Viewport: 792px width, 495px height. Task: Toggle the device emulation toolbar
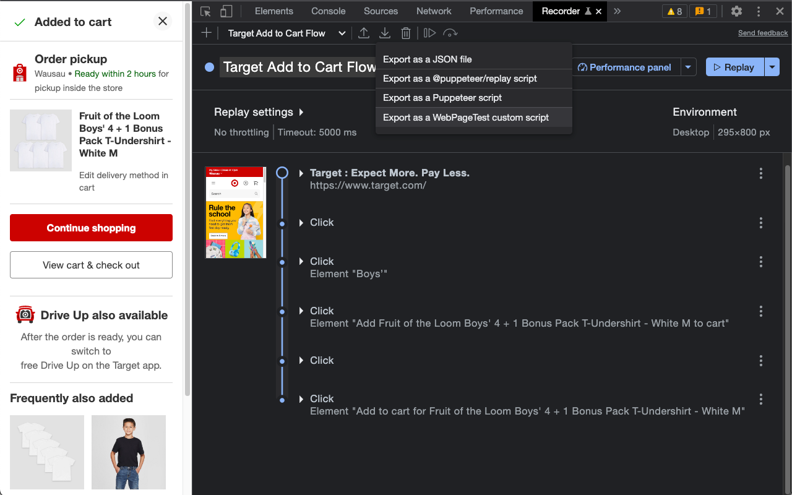[225, 11]
